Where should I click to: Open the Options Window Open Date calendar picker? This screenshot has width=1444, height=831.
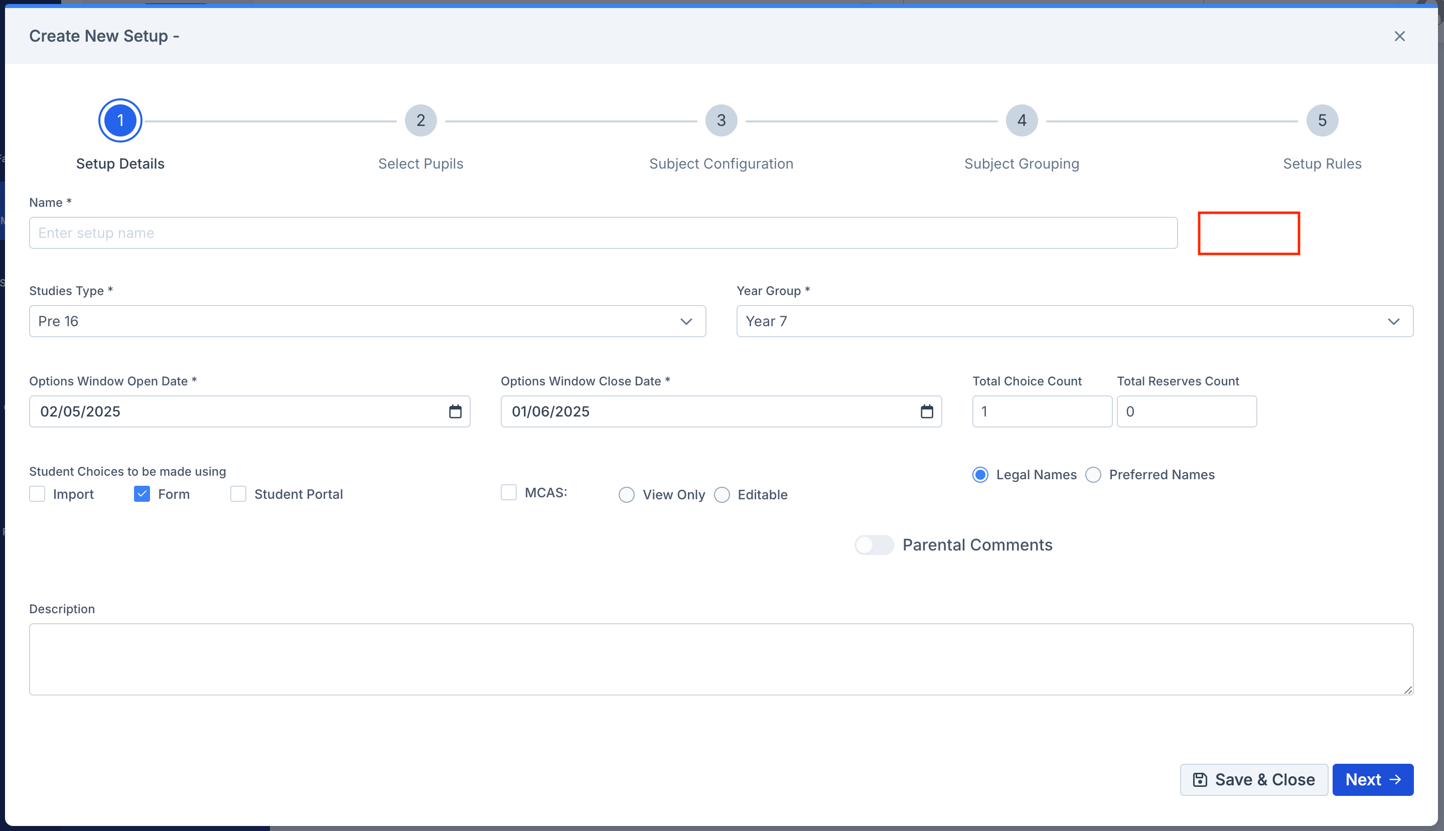[x=455, y=411]
